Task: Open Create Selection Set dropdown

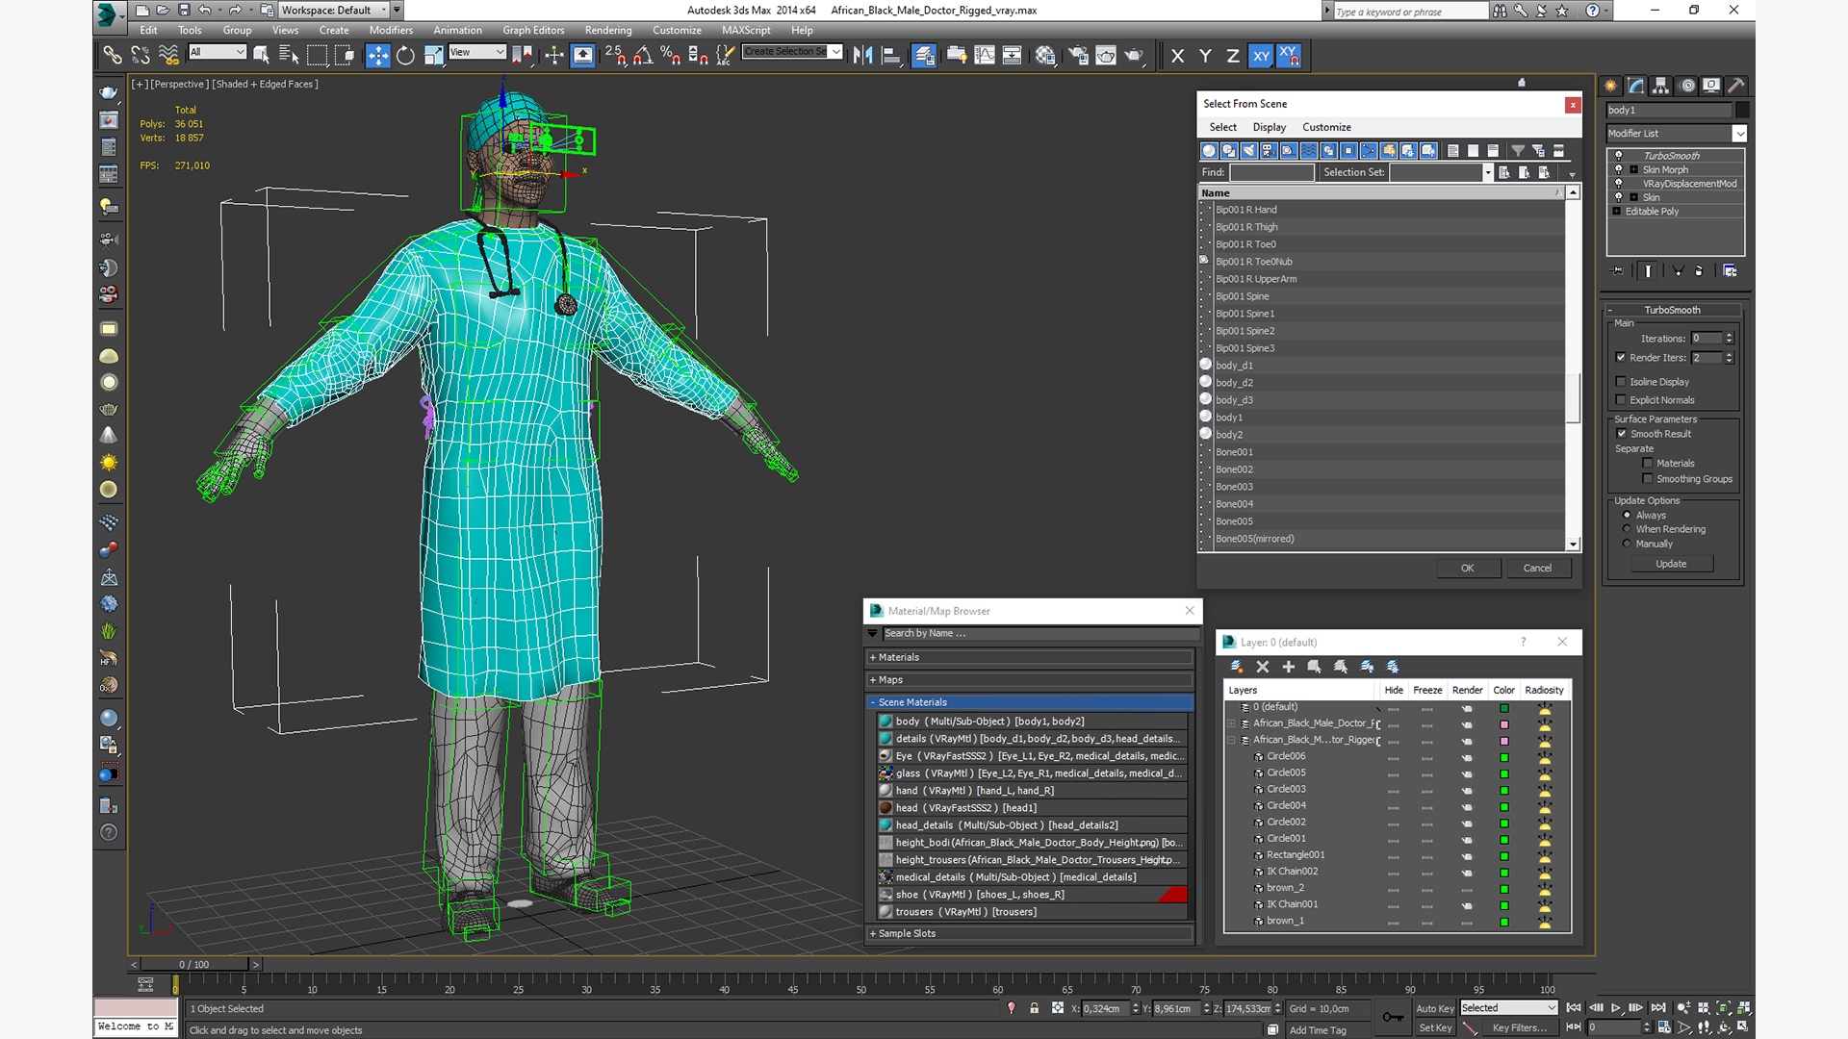Action: 835,52
